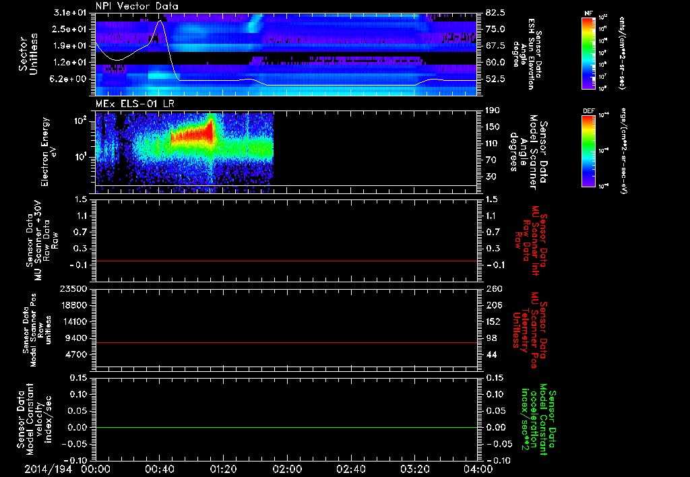Click the 30 scanner angle tick value

(x=491, y=177)
